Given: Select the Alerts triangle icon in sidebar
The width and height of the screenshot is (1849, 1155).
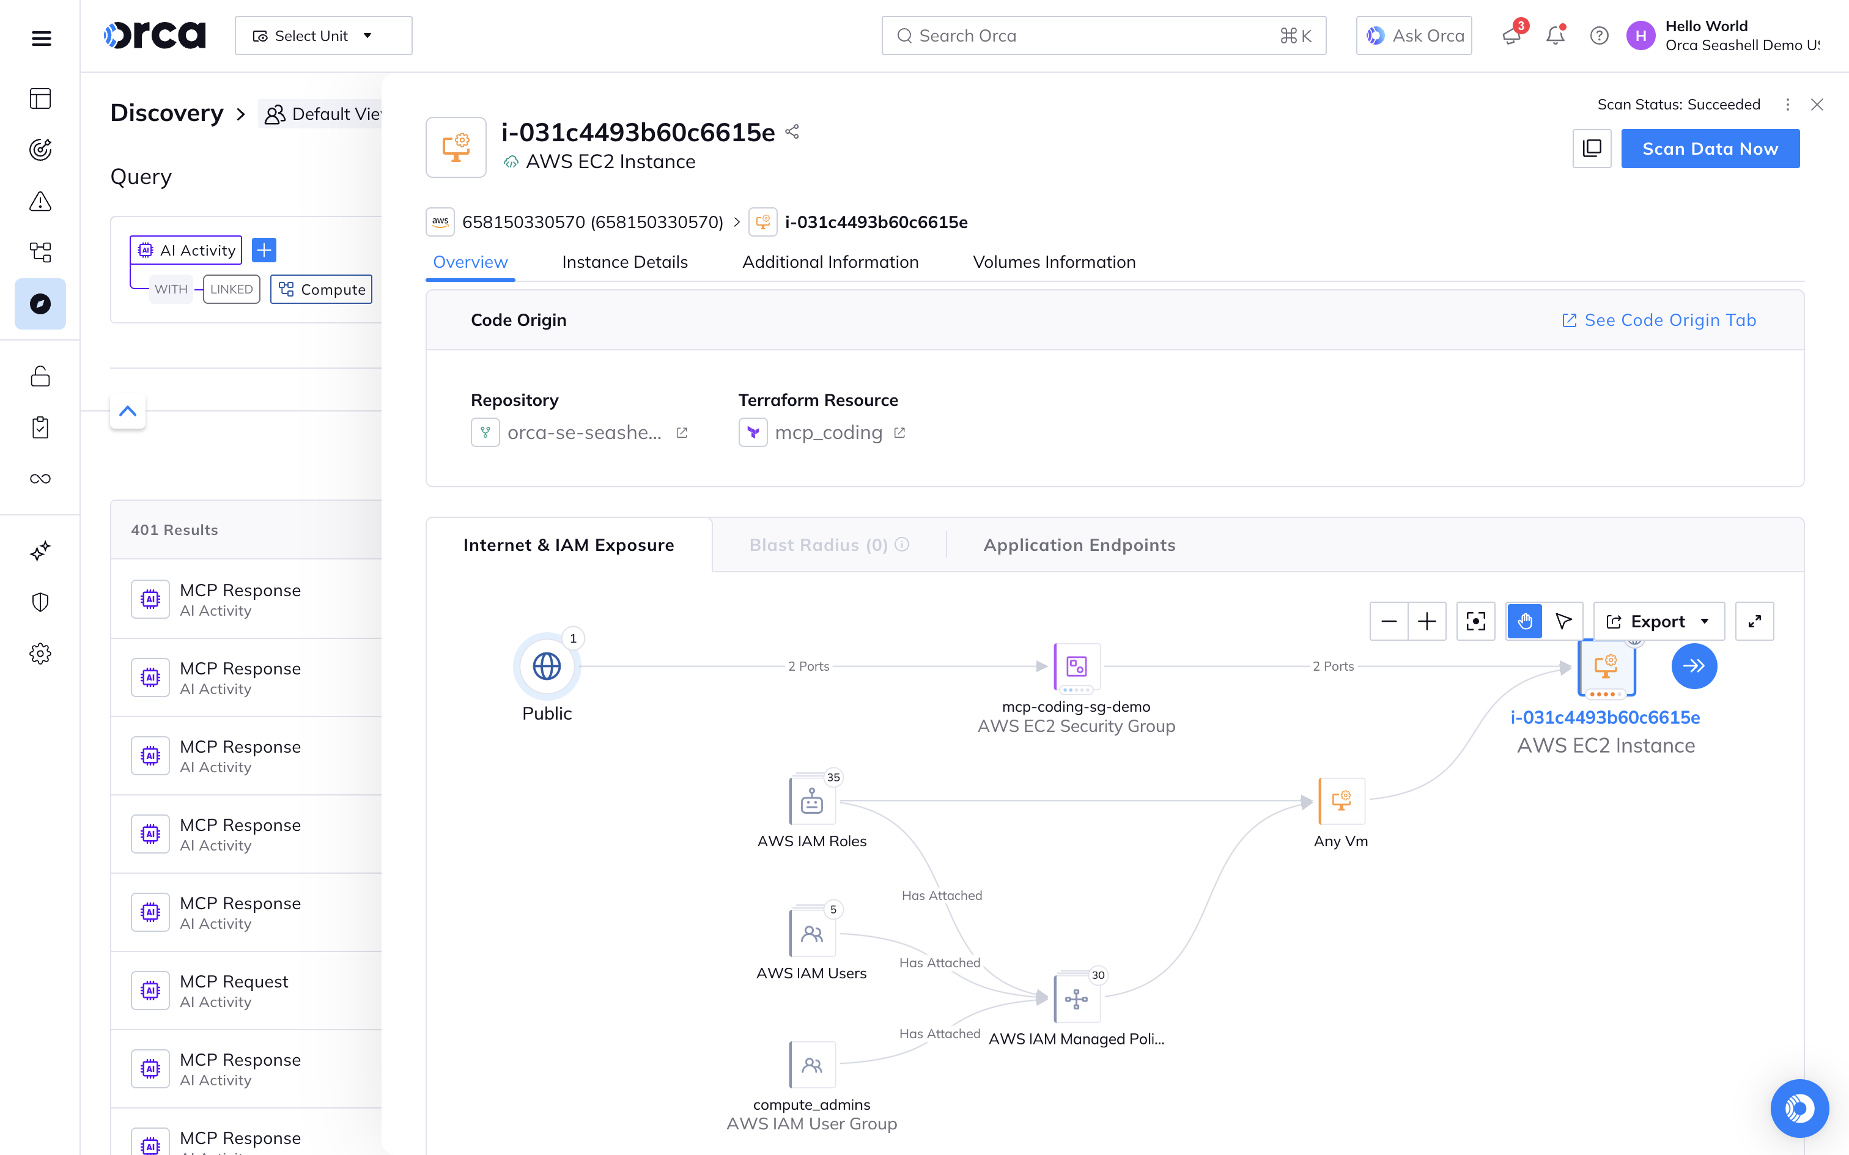Looking at the screenshot, I should (x=40, y=201).
